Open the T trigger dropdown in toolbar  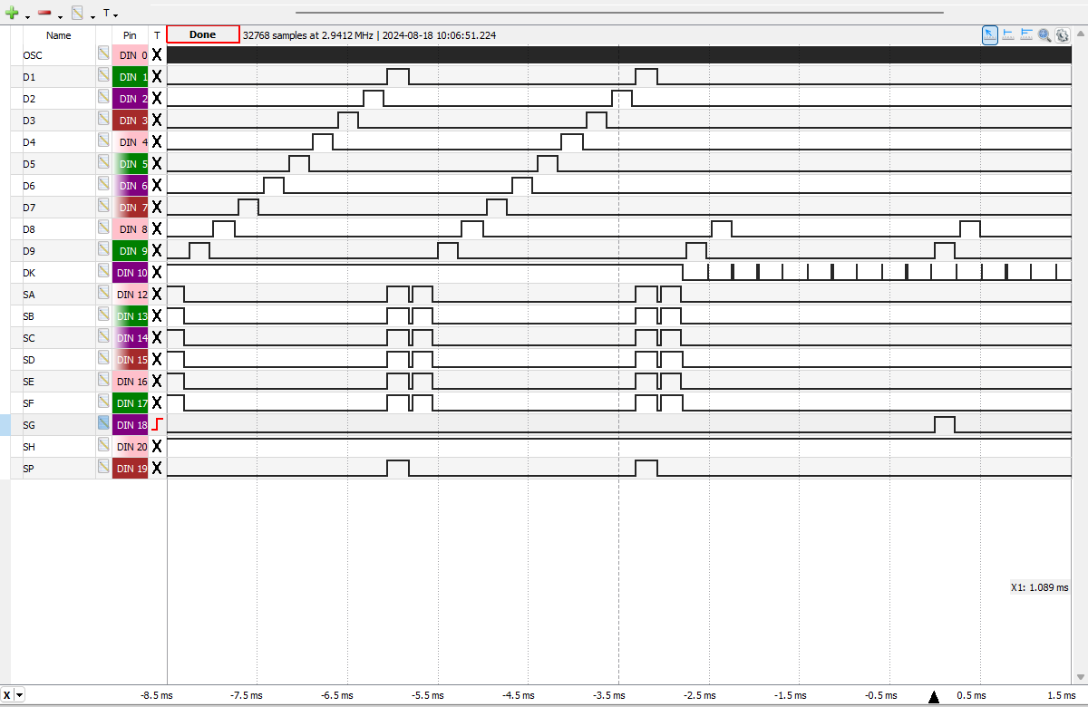[110, 14]
